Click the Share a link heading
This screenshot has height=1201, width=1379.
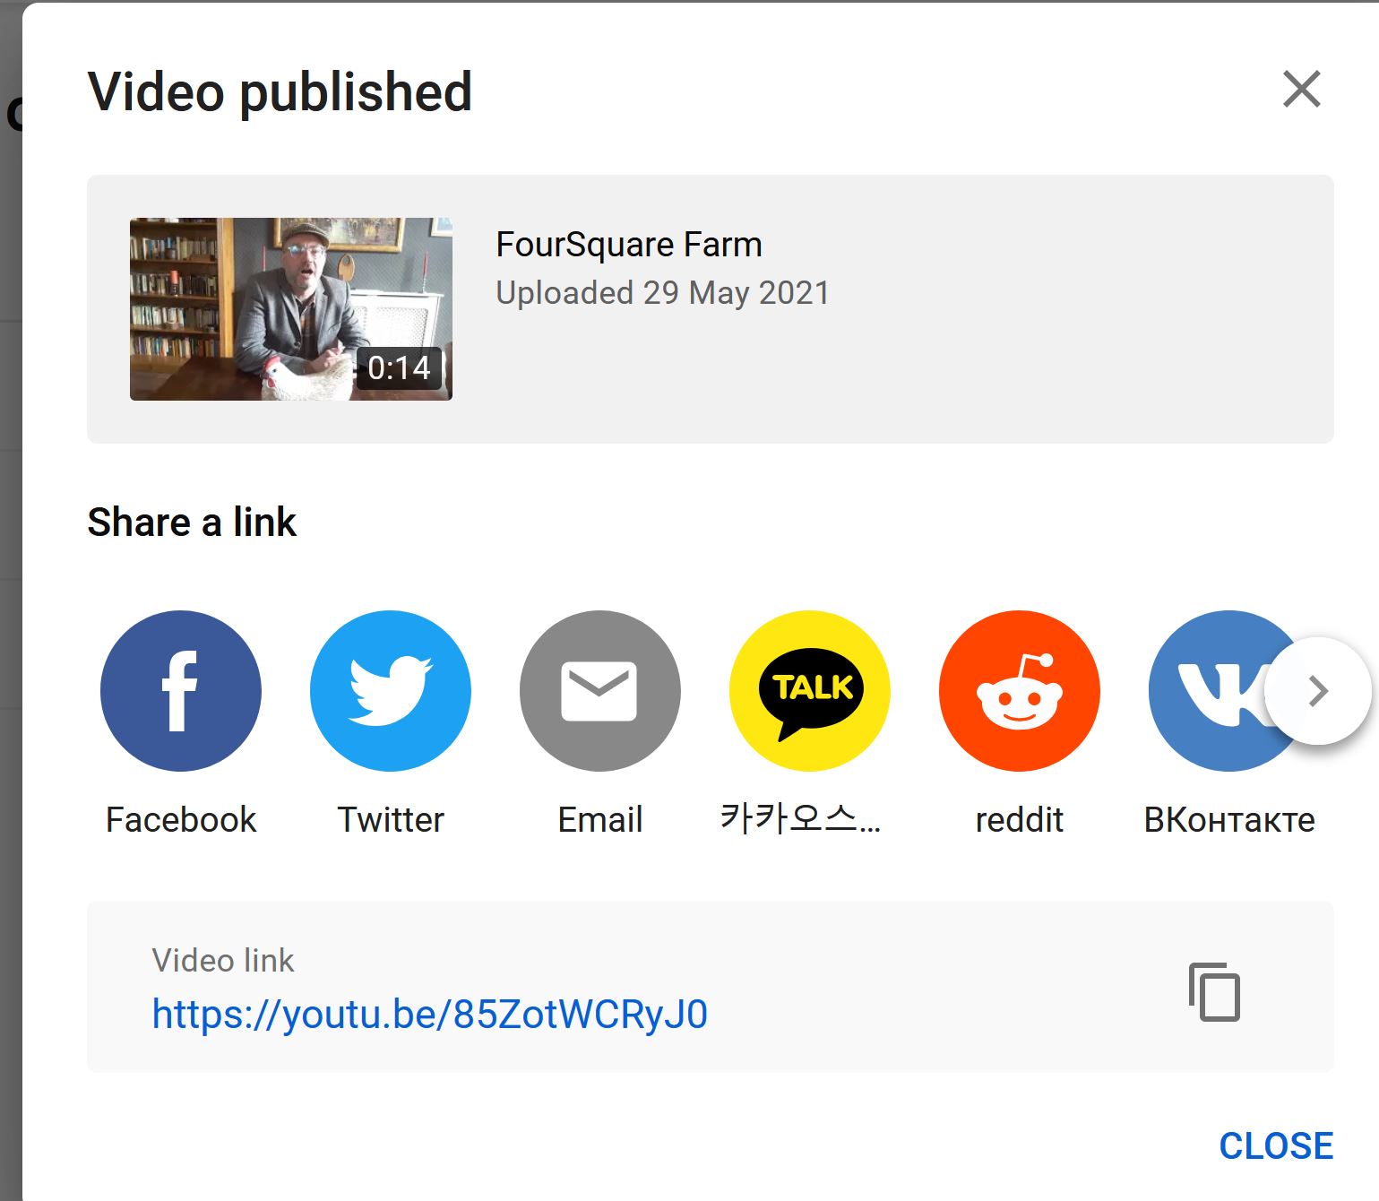click(192, 522)
